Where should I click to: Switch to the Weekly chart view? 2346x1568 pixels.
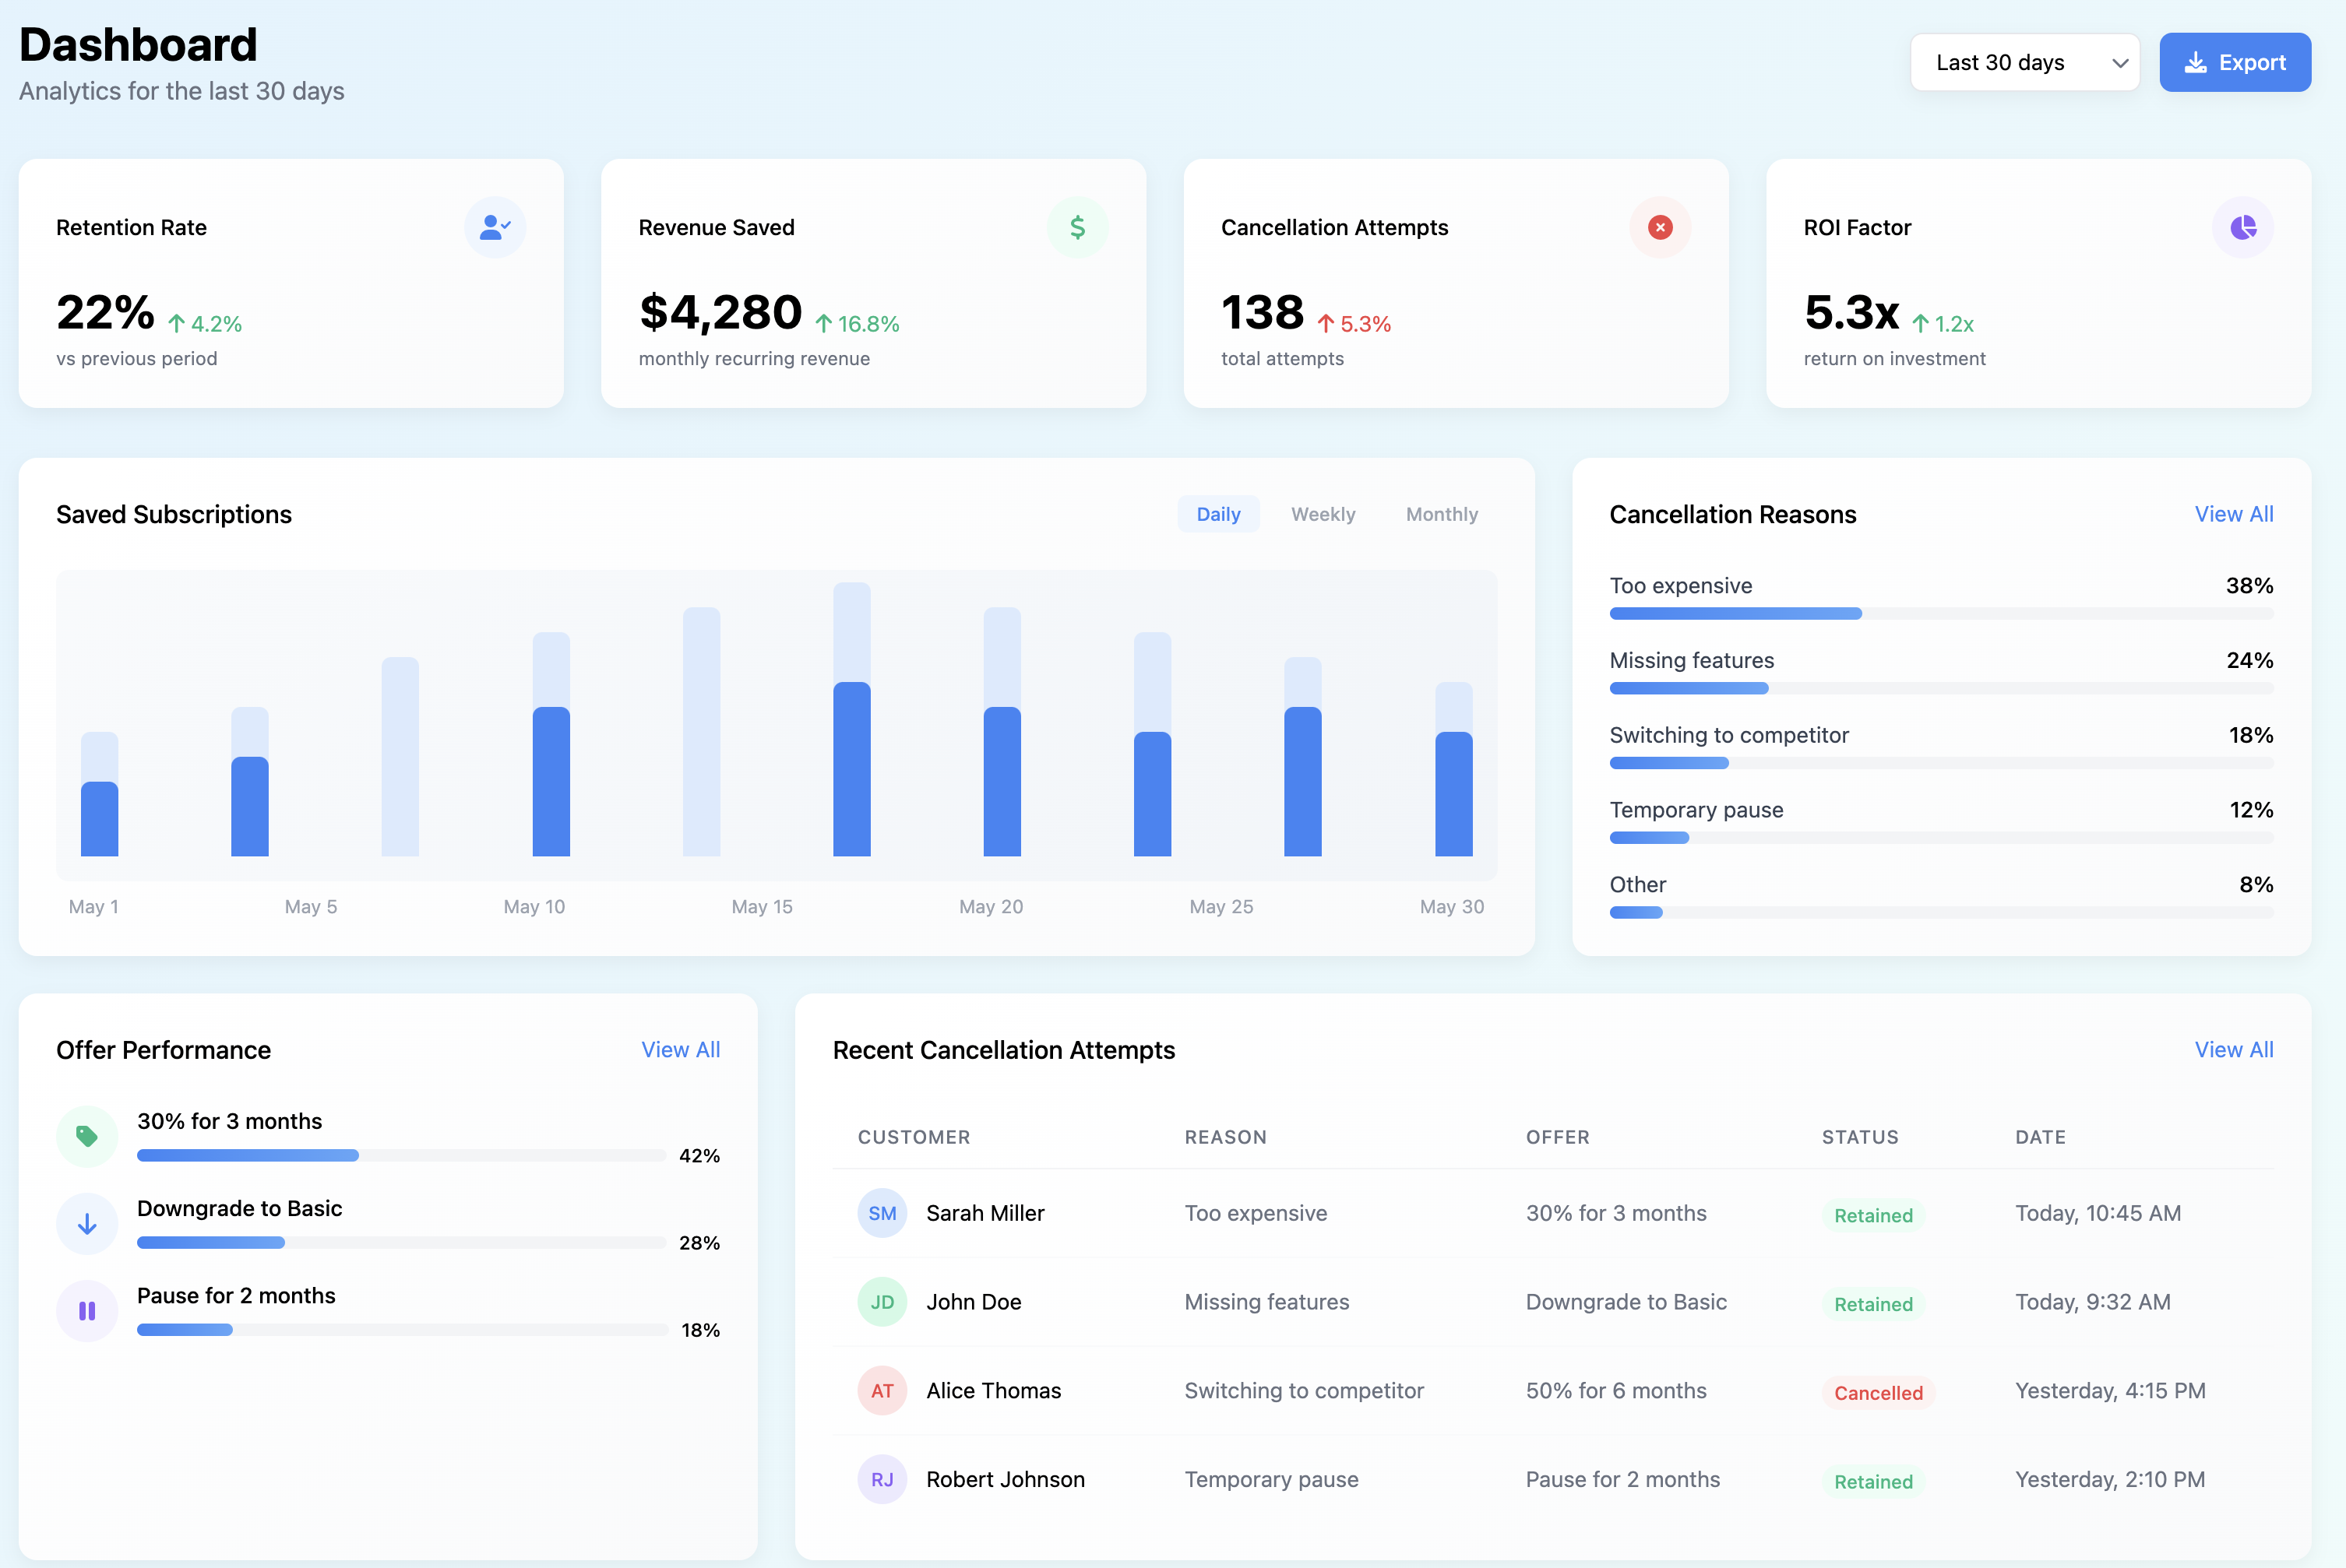pos(1323,514)
